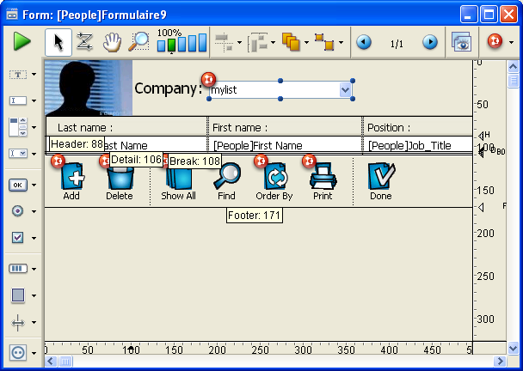523x371 pixels.
Task: Click the Find magnifier button on form
Action: pyautogui.click(x=226, y=176)
